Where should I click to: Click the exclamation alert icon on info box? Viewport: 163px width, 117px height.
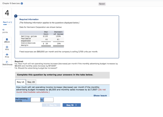16,16
